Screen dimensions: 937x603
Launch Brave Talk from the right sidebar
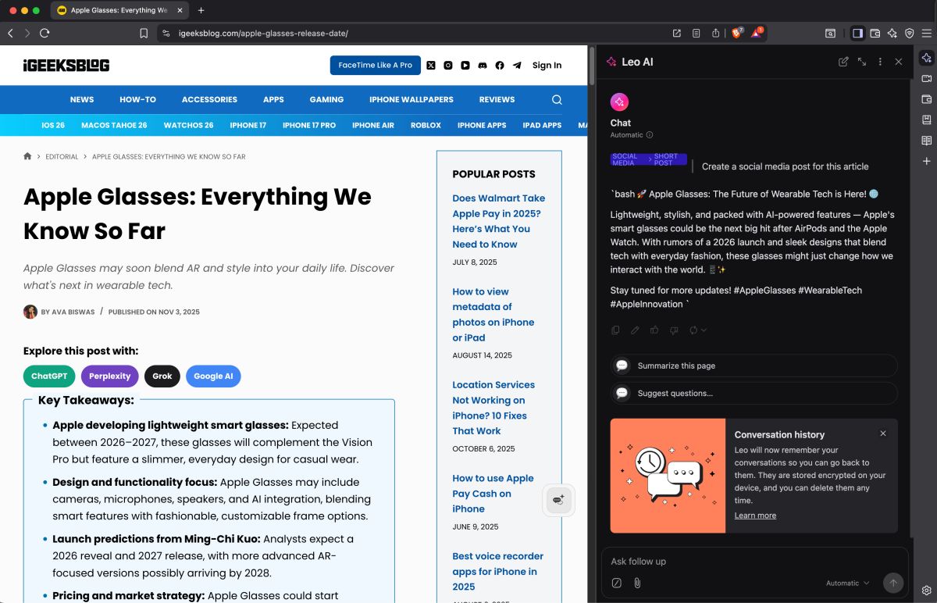[926, 79]
